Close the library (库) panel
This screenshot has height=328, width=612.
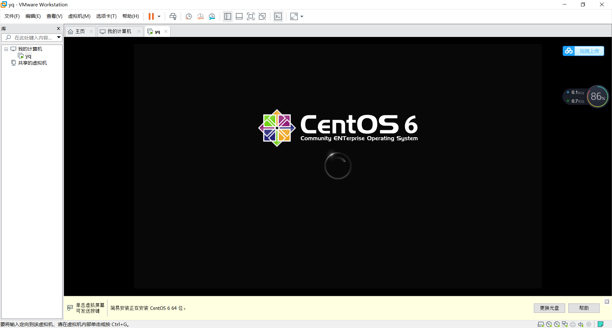click(58, 29)
